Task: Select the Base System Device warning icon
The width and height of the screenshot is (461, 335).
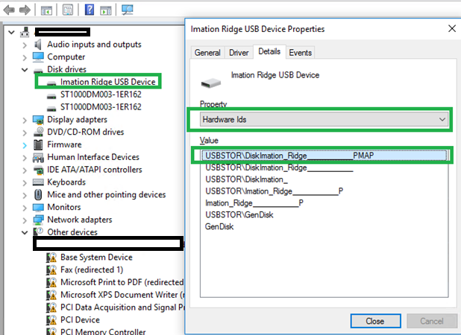Action: (x=51, y=258)
